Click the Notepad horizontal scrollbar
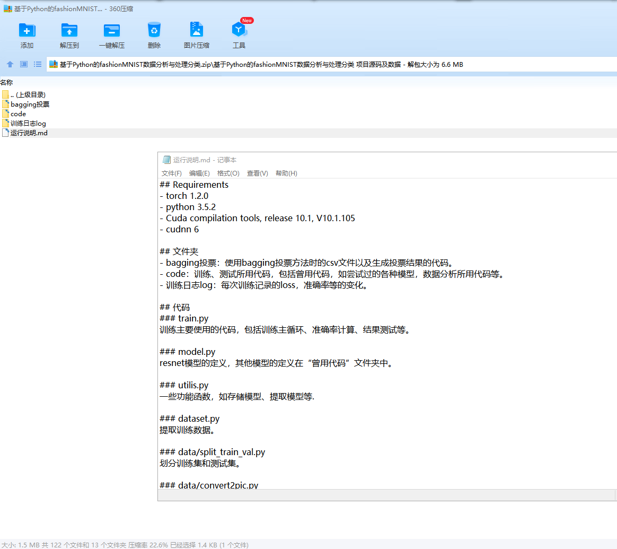 (x=387, y=495)
